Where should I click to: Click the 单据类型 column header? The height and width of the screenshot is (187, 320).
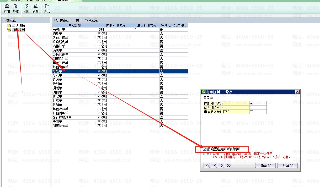[74, 25]
